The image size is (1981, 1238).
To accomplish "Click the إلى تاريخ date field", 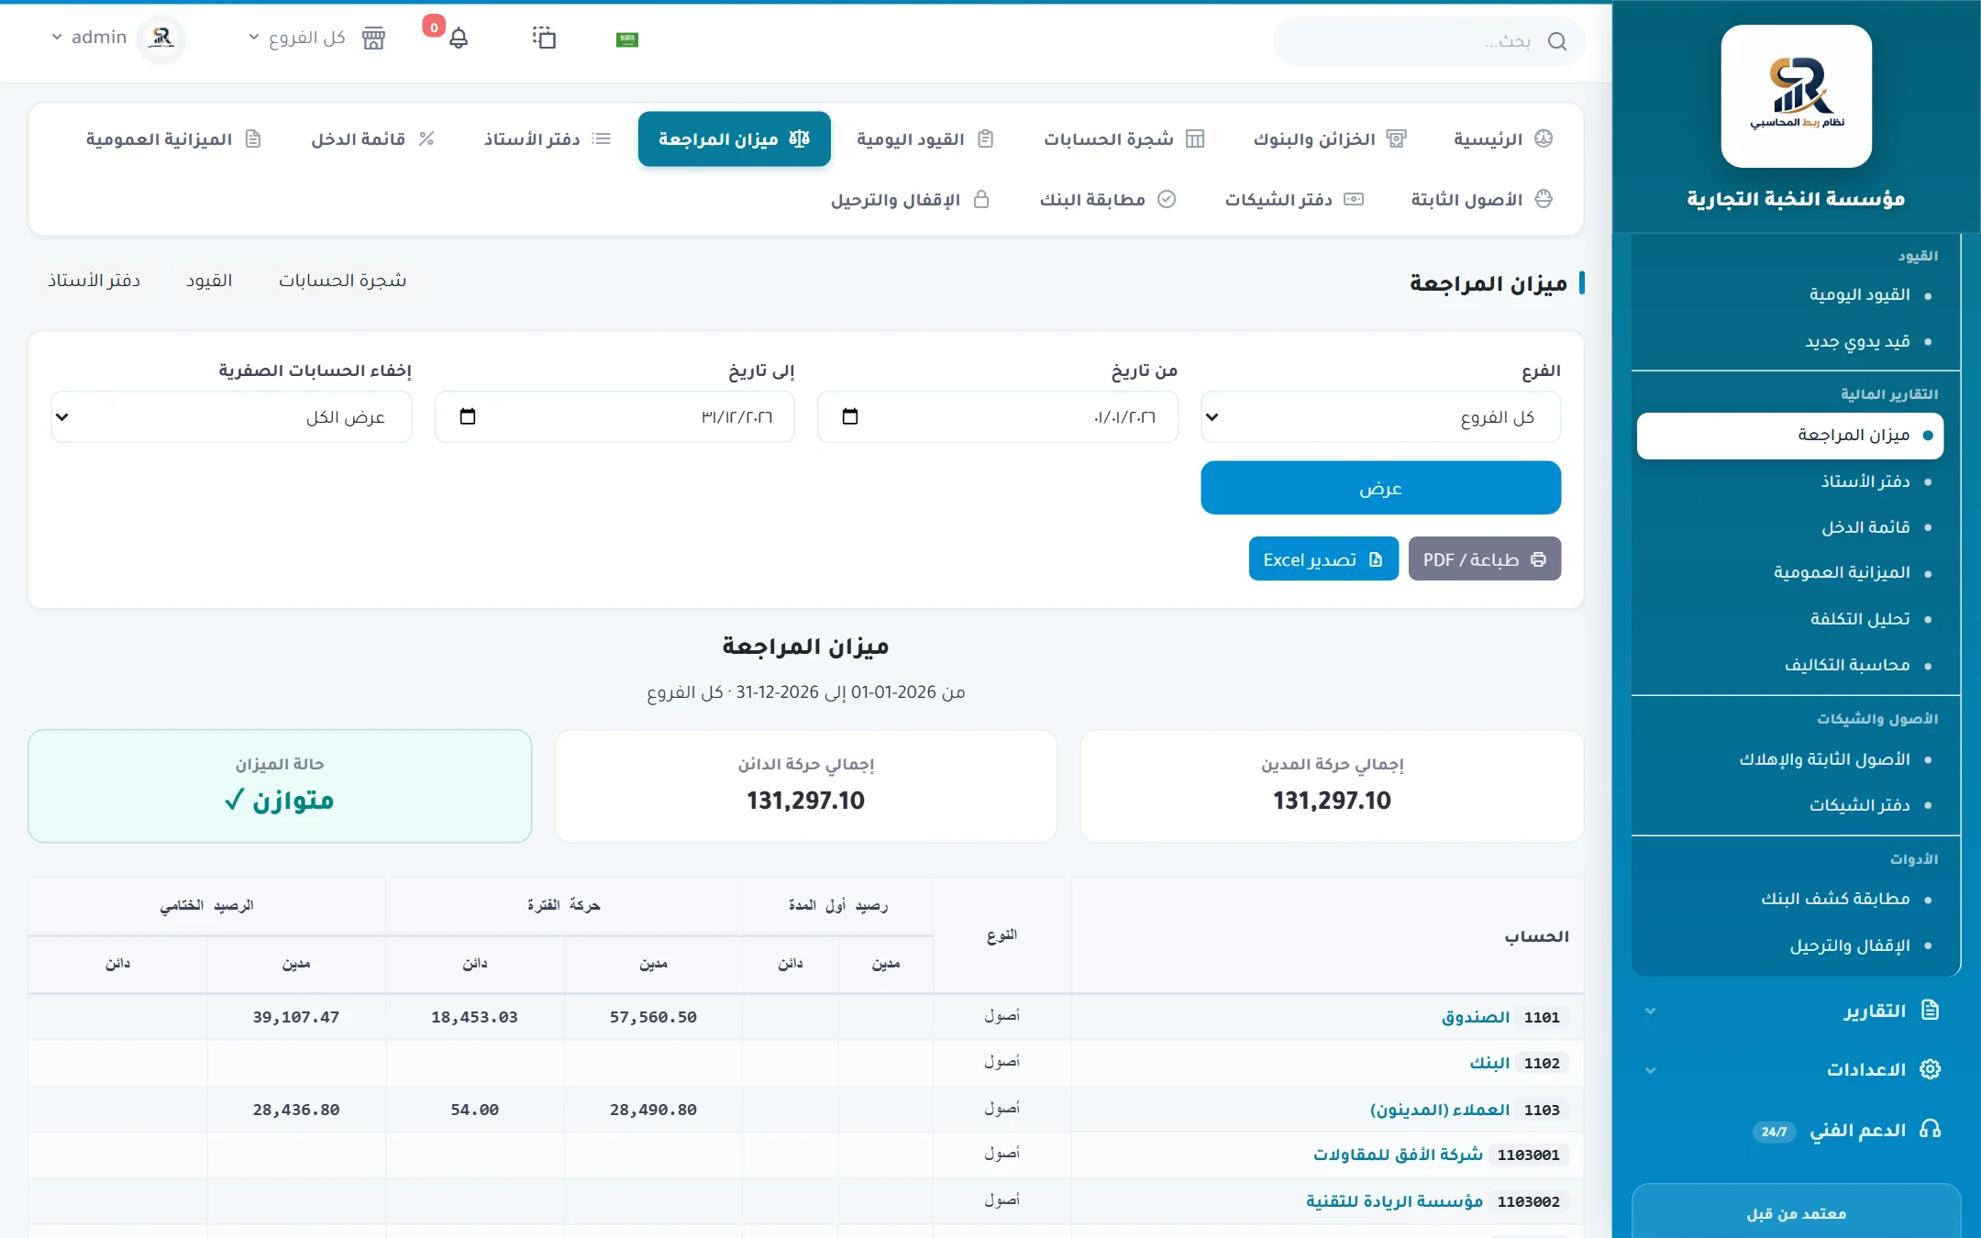I will pos(614,417).
